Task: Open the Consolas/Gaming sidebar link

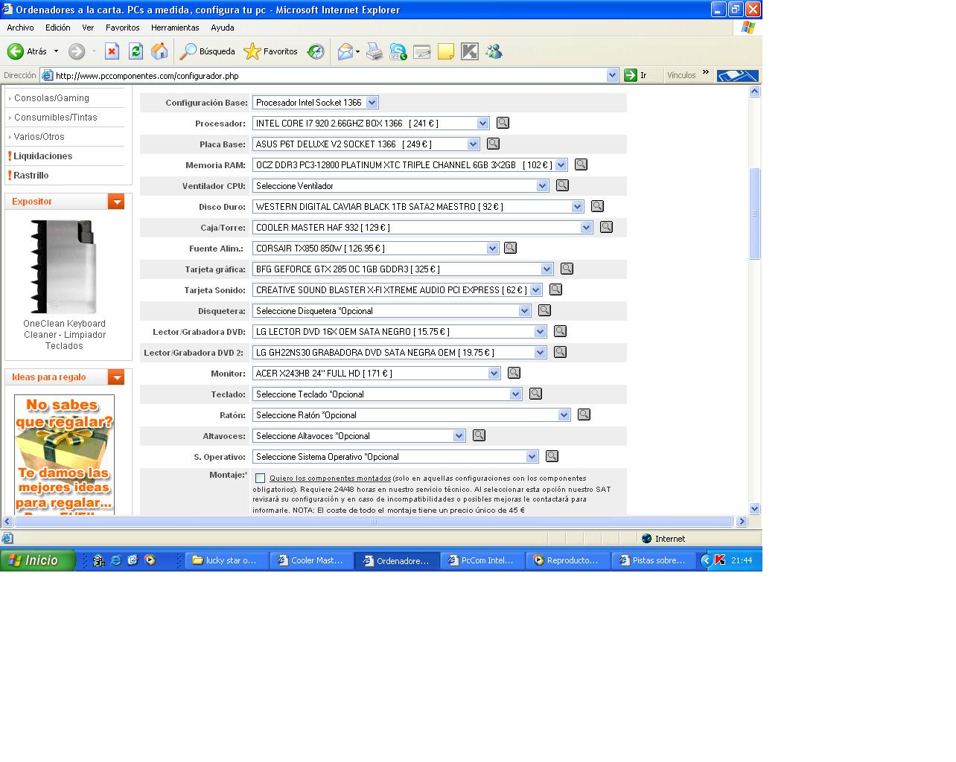Action: tap(51, 98)
